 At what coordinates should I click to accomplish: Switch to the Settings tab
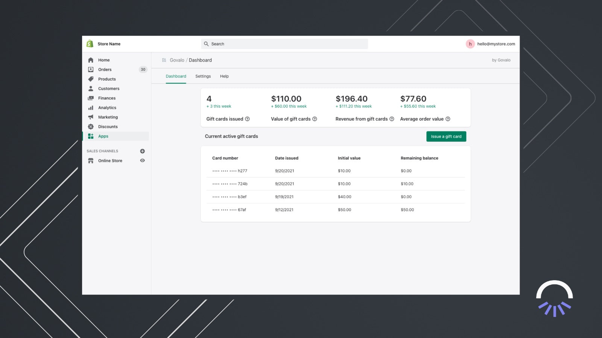pyautogui.click(x=203, y=76)
